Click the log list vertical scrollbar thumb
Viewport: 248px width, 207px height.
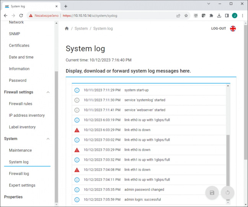[228, 160]
